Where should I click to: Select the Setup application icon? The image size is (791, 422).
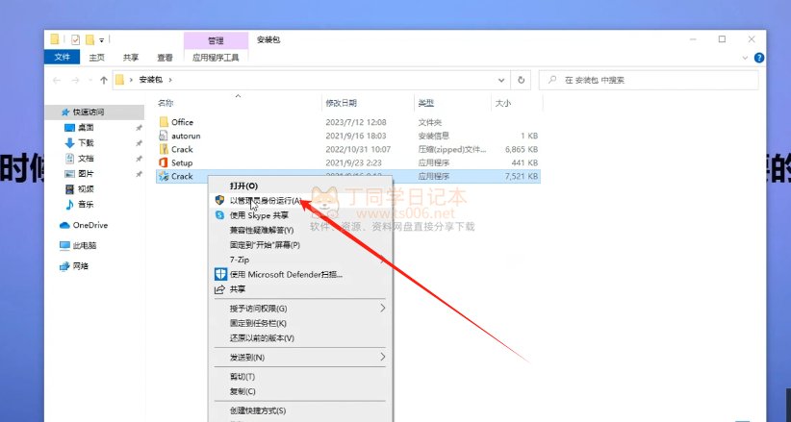point(163,162)
